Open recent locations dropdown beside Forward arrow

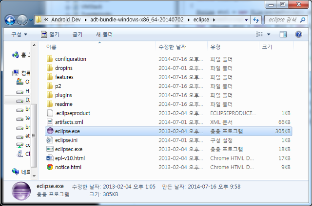[31, 20]
